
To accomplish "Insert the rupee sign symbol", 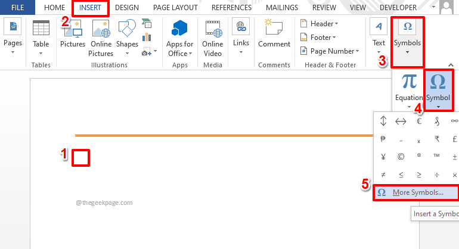I will 437,139.
